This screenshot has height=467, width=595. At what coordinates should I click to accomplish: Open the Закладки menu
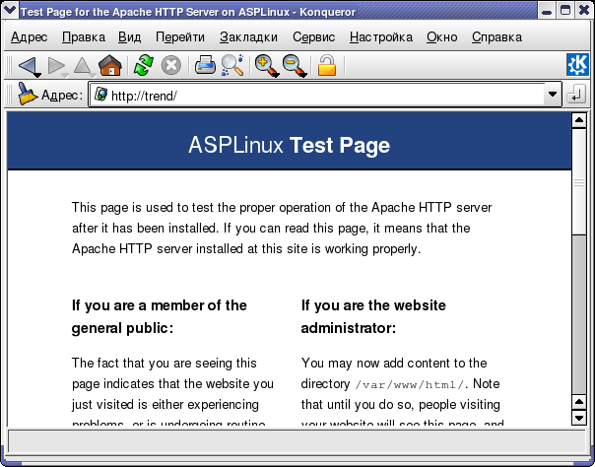248,37
